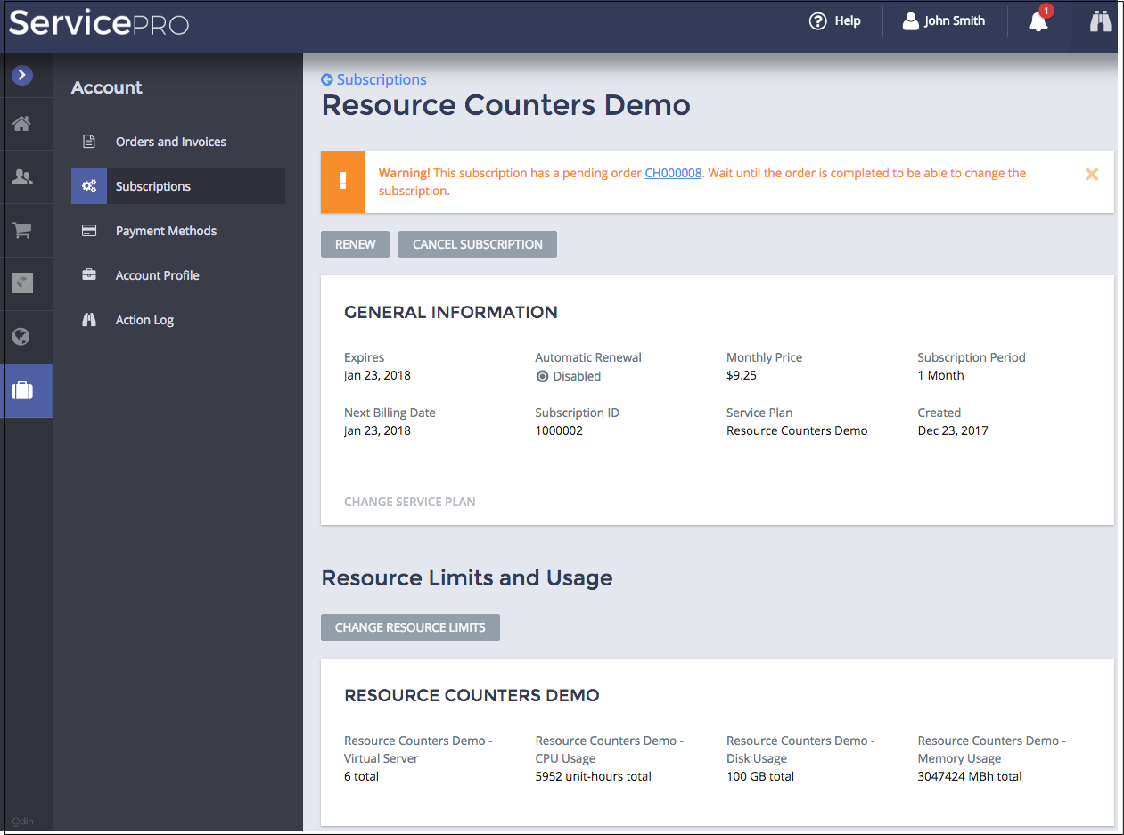The width and height of the screenshot is (1124, 835).
Task: Dismiss the pending order warning
Action: coord(1091,175)
